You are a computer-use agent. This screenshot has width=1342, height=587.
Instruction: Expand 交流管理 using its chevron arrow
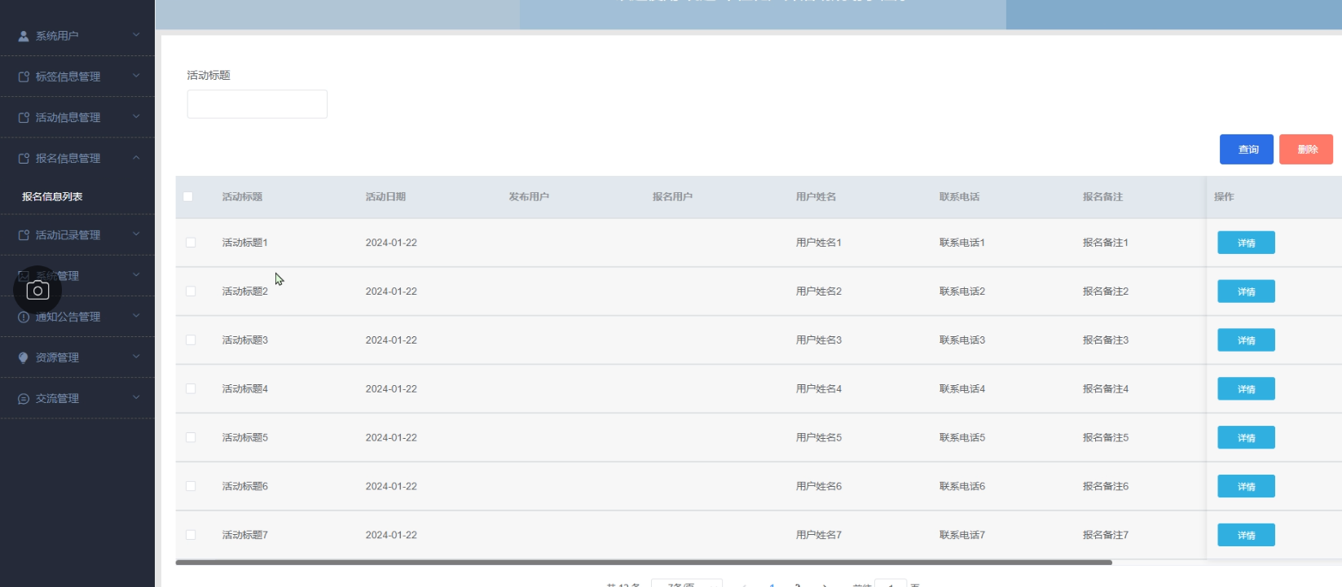[x=136, y=397]
